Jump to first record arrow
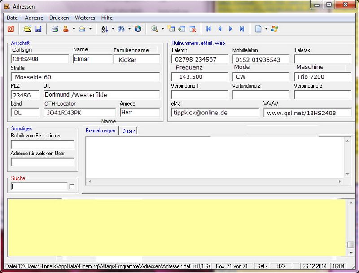 [209, 29]
